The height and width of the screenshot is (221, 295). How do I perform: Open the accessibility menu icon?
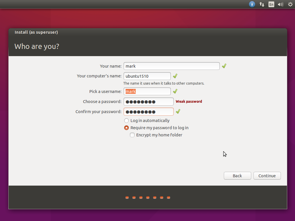point(252,4)
